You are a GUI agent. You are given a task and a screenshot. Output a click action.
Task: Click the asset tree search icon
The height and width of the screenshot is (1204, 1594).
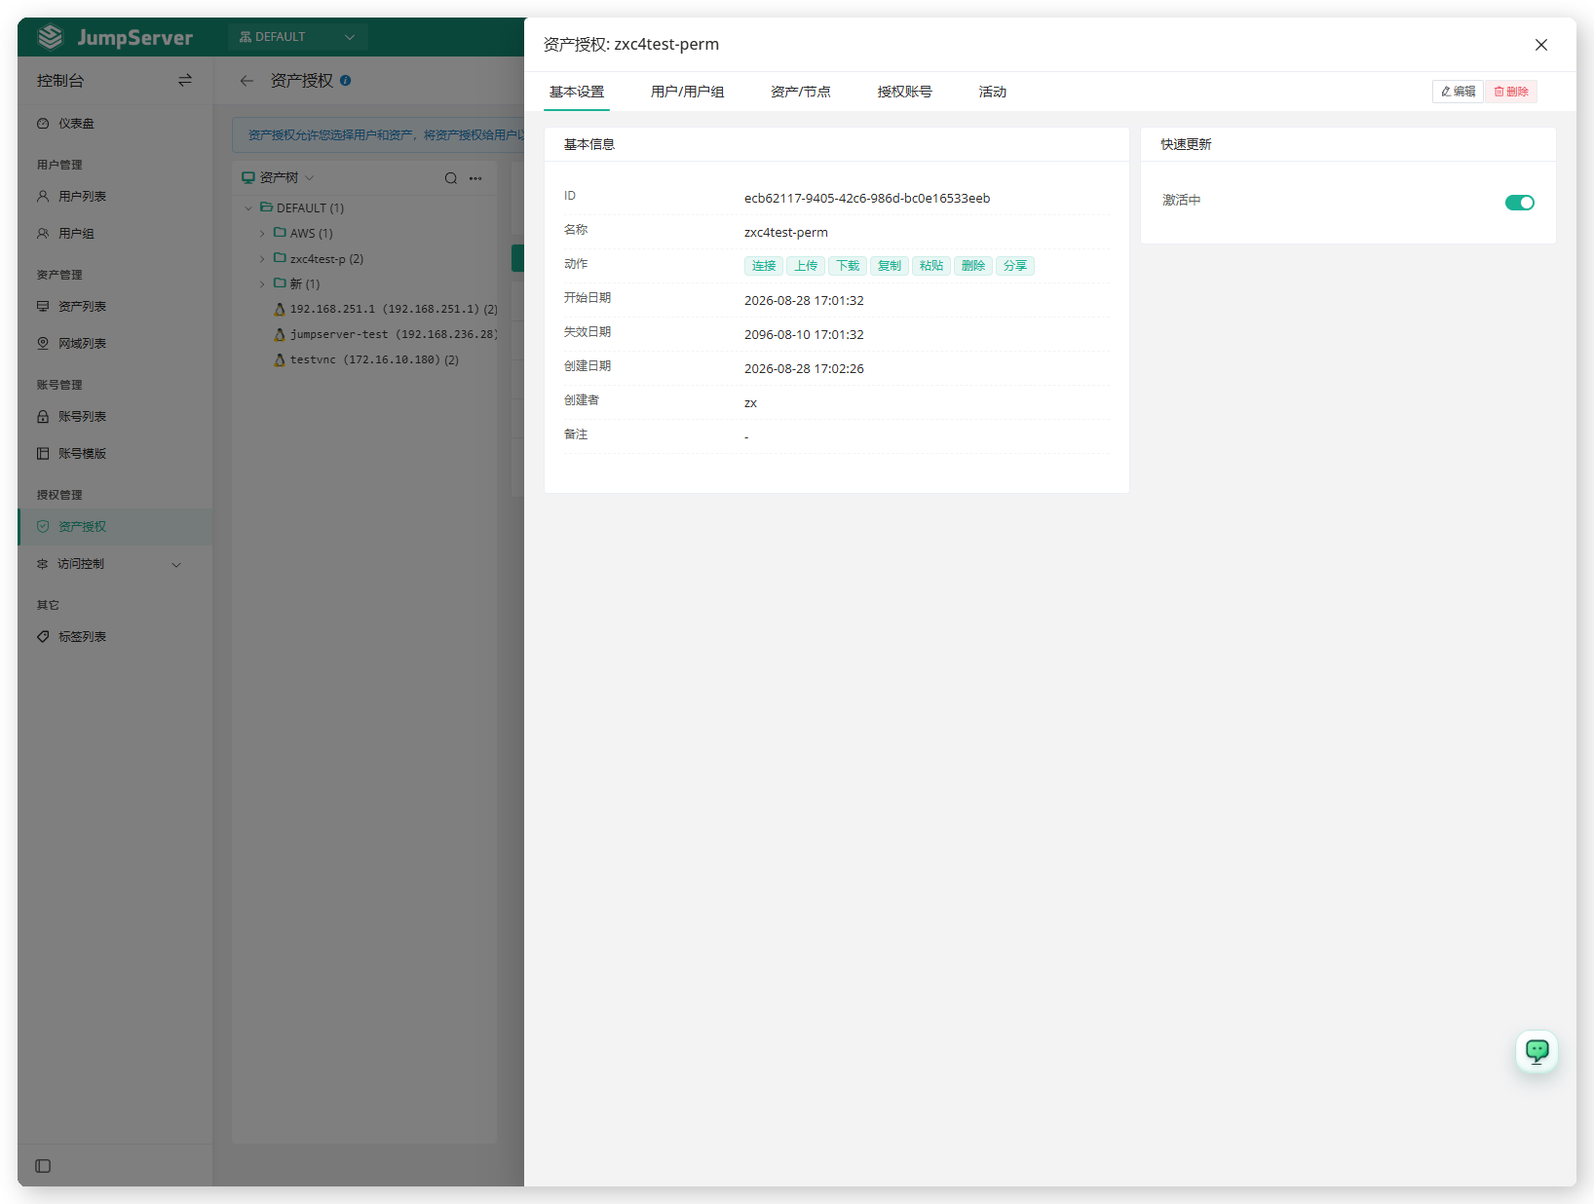pos(451,178)
